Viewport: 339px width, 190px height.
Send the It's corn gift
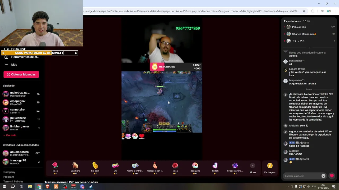click(x=95, y=168)
